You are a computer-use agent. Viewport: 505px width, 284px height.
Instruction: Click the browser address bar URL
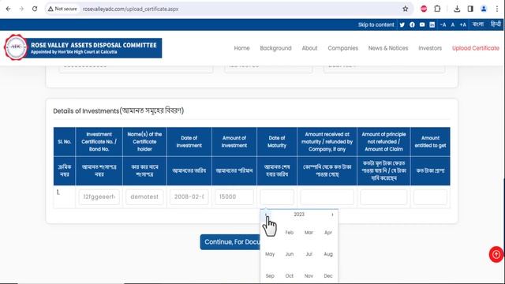[130, 9]
